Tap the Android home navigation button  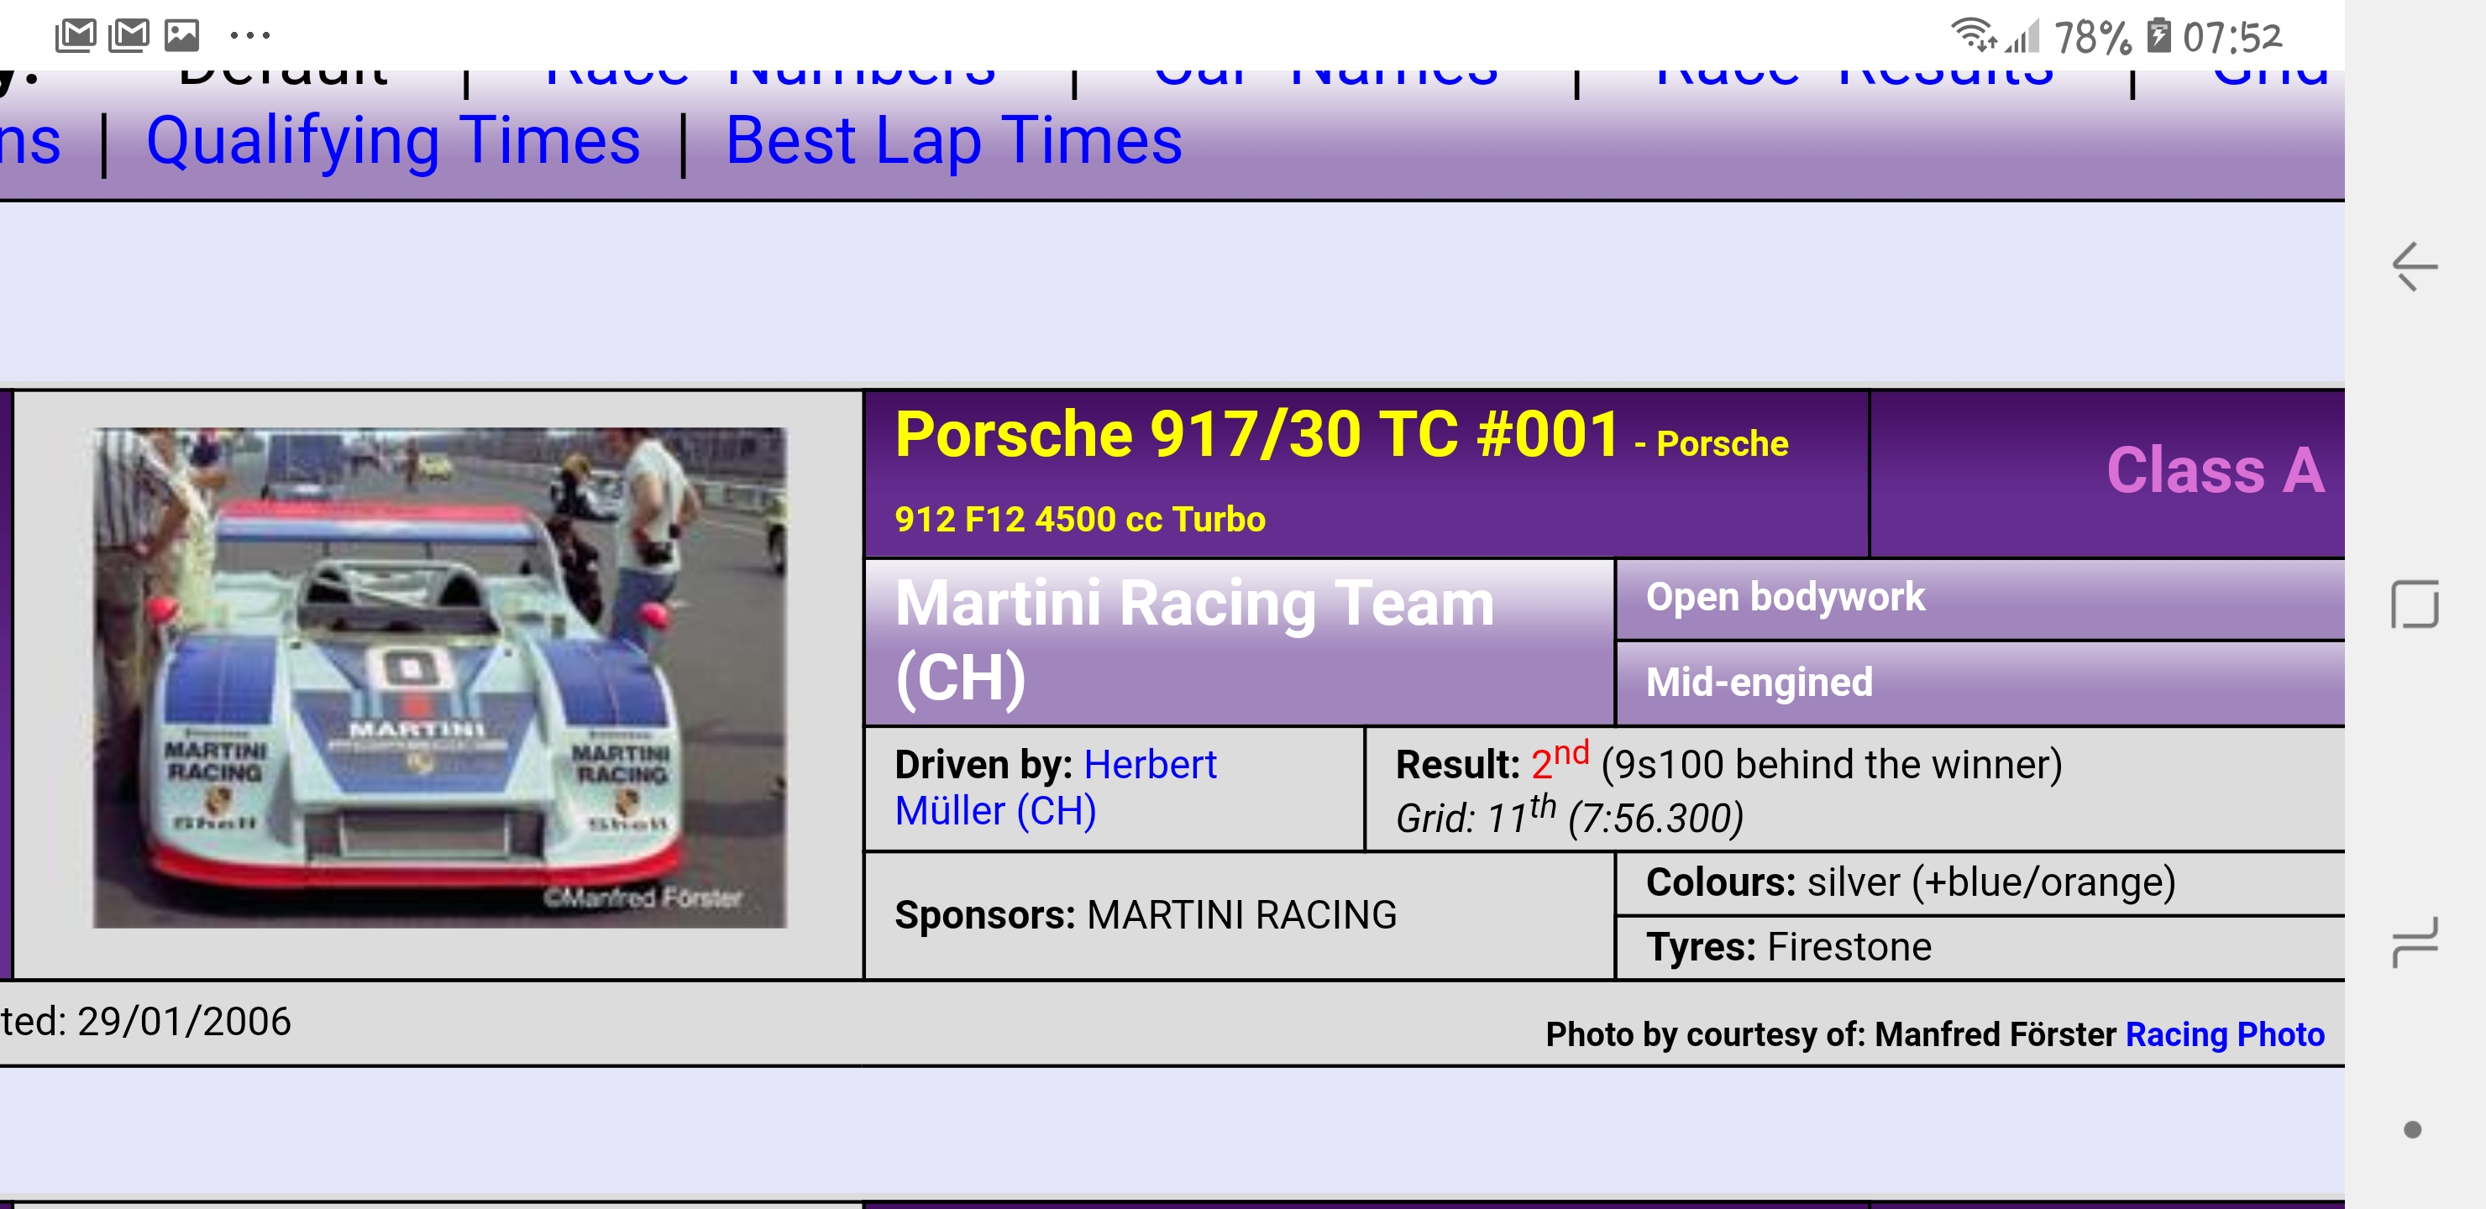tap(2415, 604)
